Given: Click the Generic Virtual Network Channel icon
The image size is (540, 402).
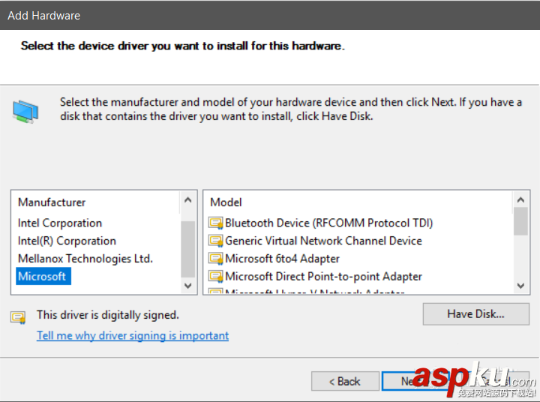Looking at the screenshot, I should pos(216,241).
